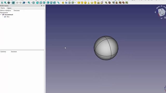166x93 pixels.
Task: Select the Slice object in tree
Action: tap(8, 17)
